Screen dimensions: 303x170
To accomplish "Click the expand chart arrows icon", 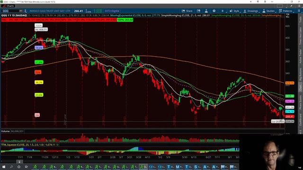I will [x=287, y=16].
